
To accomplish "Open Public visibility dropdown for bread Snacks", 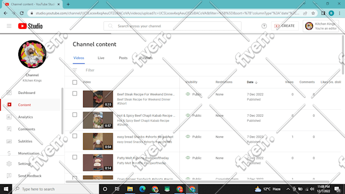I will (194, 137).
